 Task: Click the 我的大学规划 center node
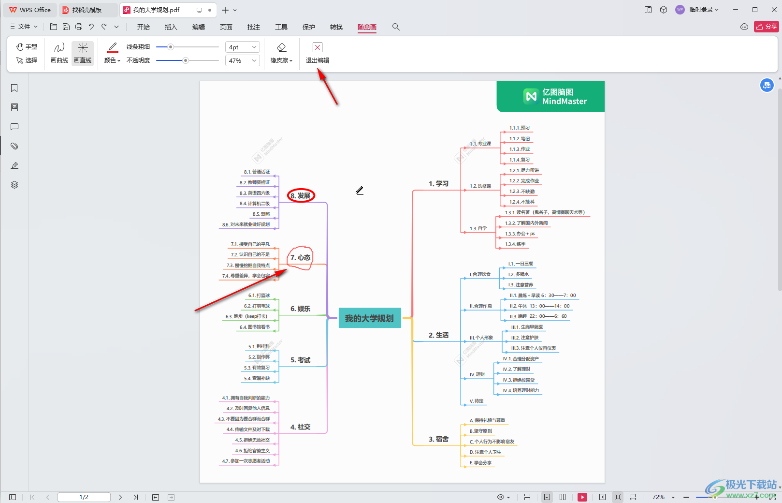370,318
